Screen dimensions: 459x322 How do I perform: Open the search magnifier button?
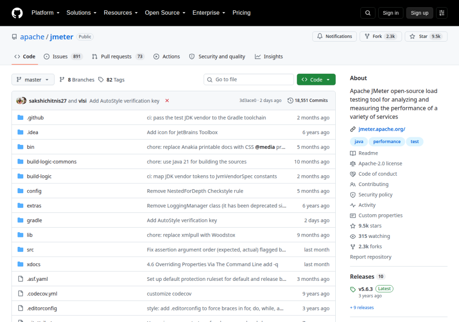(x=368, y=13)
